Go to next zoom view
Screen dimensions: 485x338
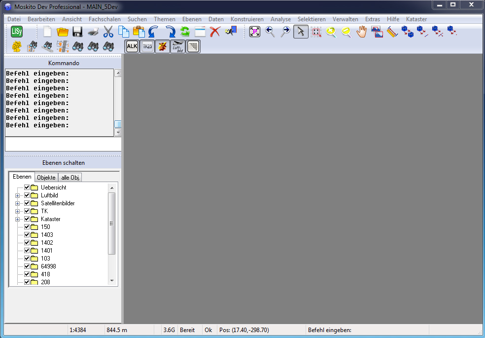pyautogui.click(x=285, y=32)
